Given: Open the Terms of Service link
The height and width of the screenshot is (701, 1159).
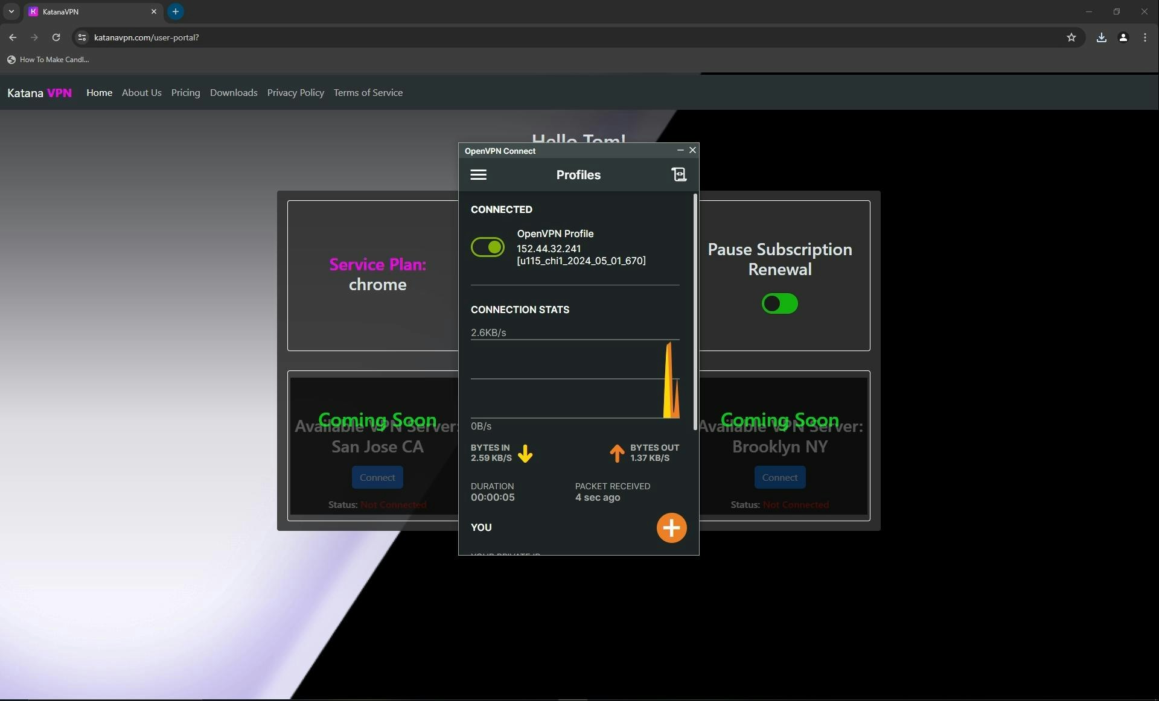Looking at the screenshot, I should (368, 92).
